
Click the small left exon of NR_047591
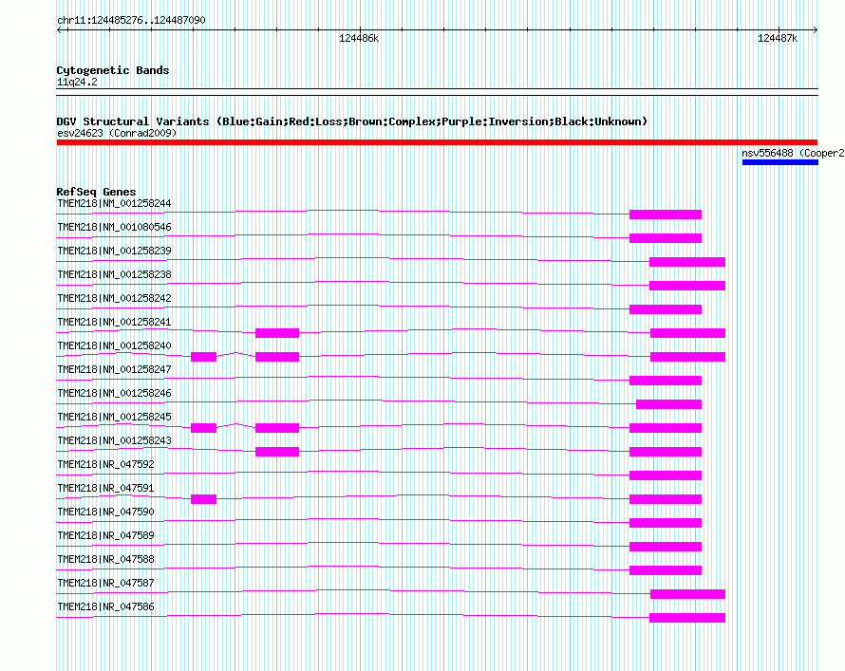(x=204, y=498)
